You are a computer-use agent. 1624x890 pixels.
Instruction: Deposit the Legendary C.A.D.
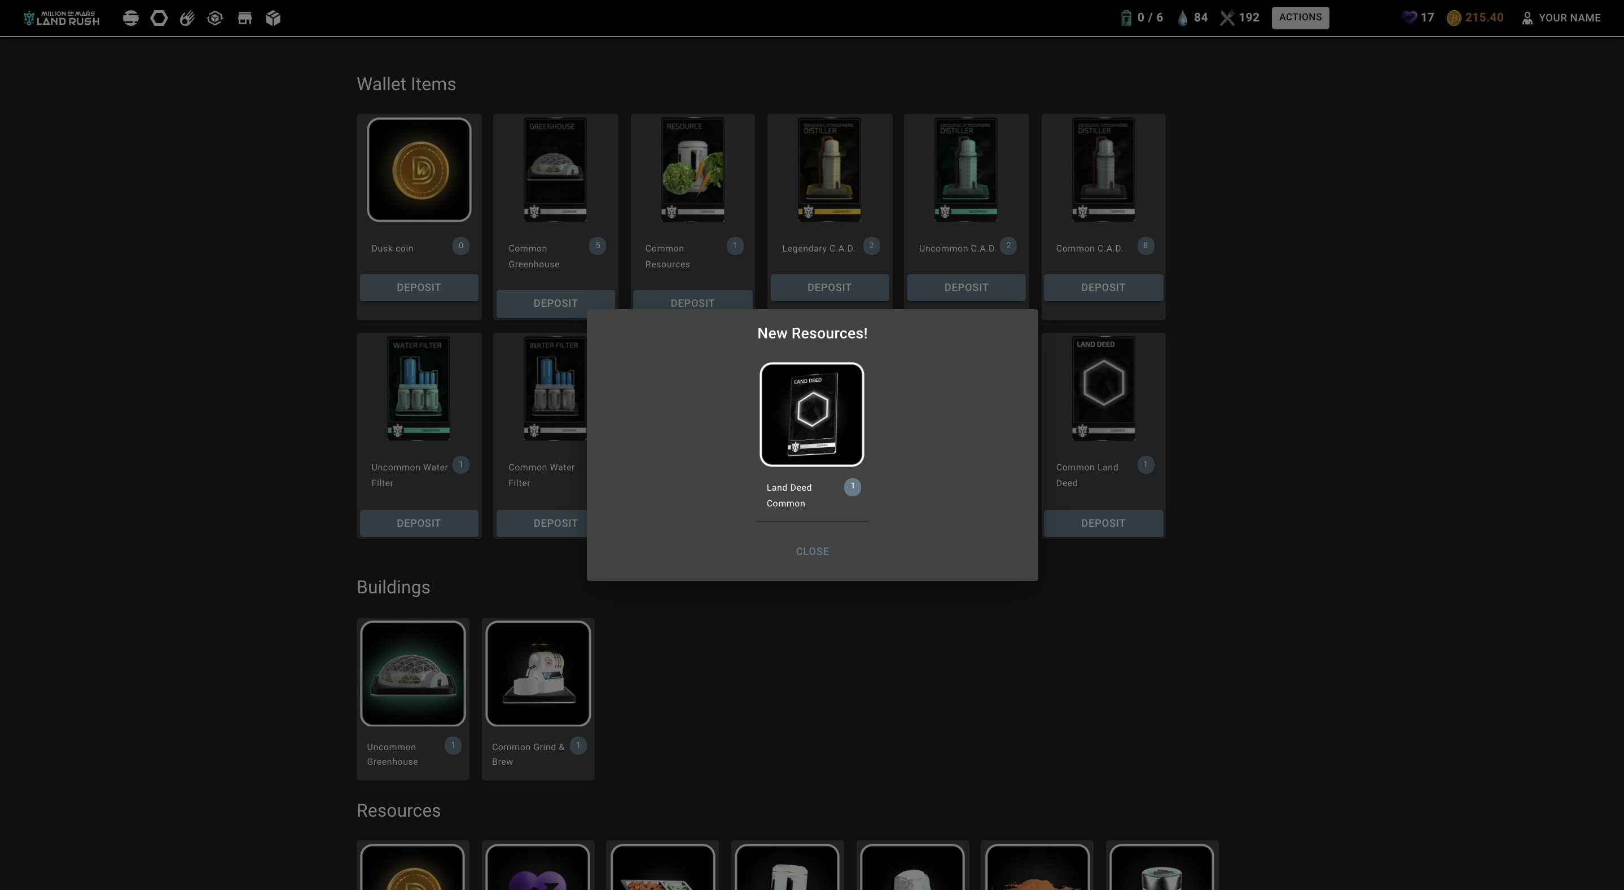[829, 288]
